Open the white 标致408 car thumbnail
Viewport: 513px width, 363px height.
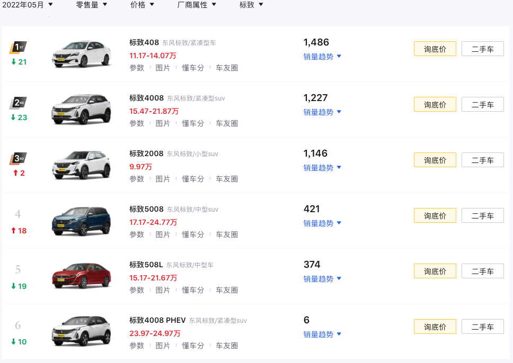(82, 53)
